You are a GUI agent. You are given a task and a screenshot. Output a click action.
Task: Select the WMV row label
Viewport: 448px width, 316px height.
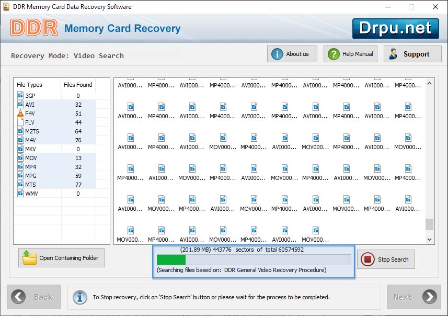click(31, 194)
